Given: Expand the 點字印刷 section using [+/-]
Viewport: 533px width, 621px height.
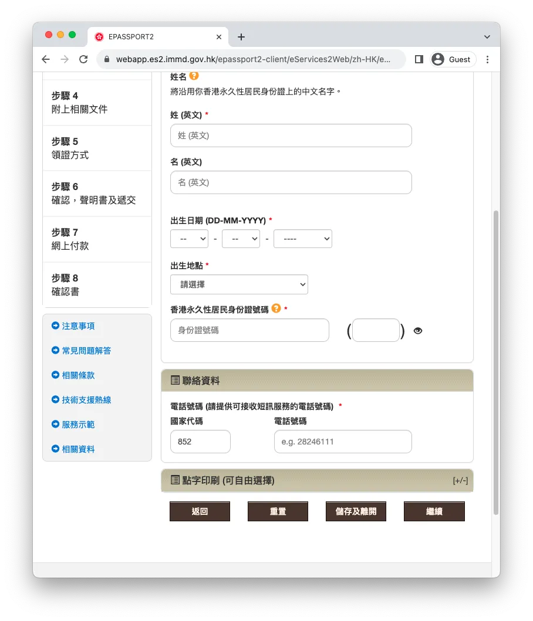Looking at the screenshot, I should [x=460, y=481].
